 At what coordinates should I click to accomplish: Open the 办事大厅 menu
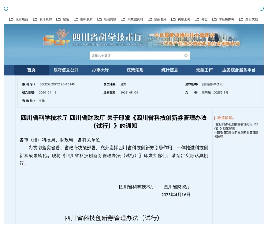pos(101,70)
